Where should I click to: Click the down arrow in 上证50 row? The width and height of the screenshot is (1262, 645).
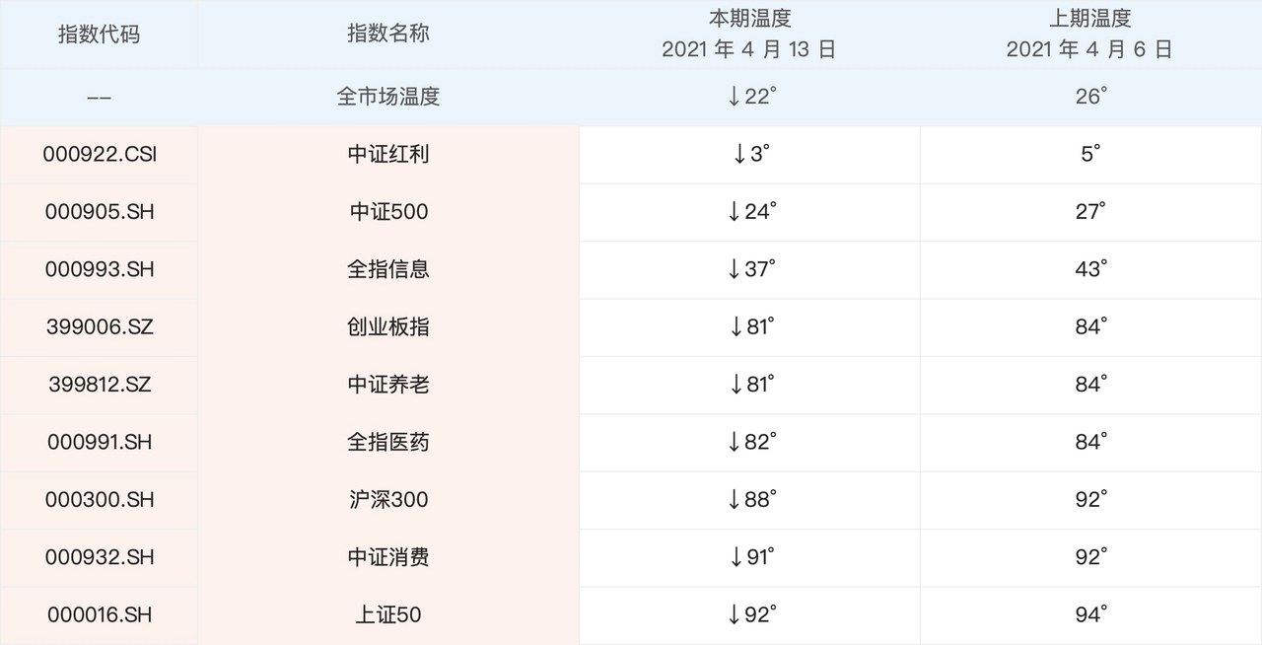pos(734,615)
